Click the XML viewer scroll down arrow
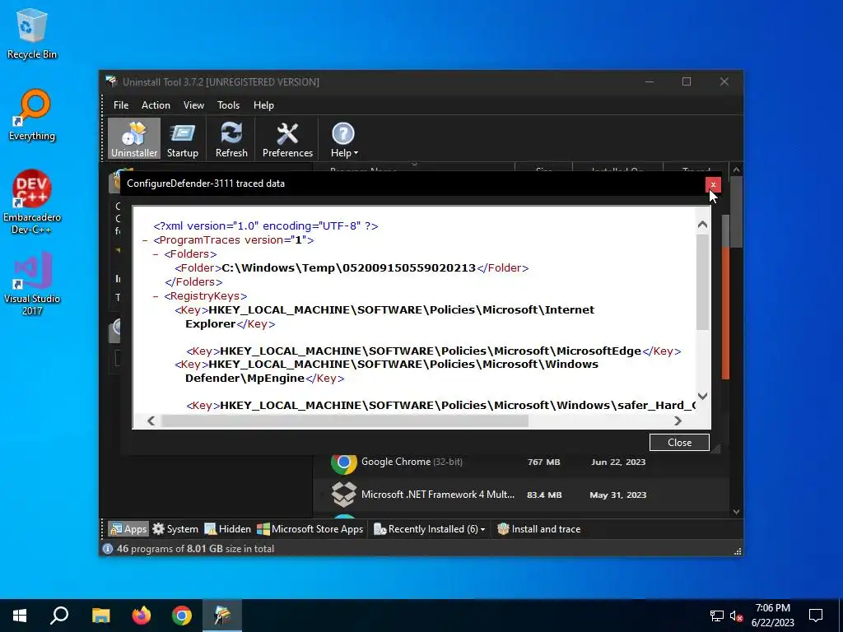The width and height of the screenshot is (843, 632). tap(702, 396)
